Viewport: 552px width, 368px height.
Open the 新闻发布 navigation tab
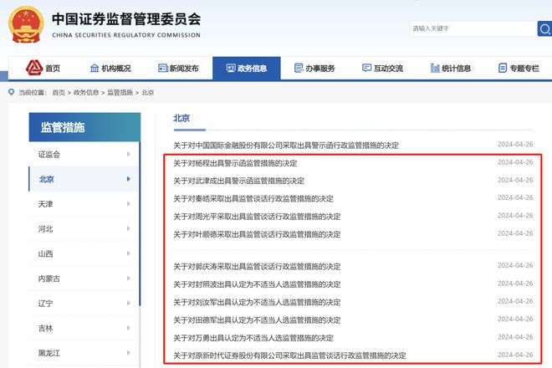pyautogui.click(x=178, y=68)
